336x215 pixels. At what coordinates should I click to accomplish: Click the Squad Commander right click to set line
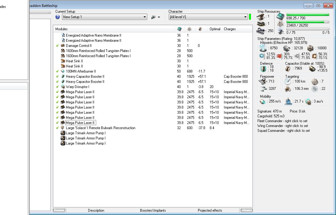[x=283, y=131]
